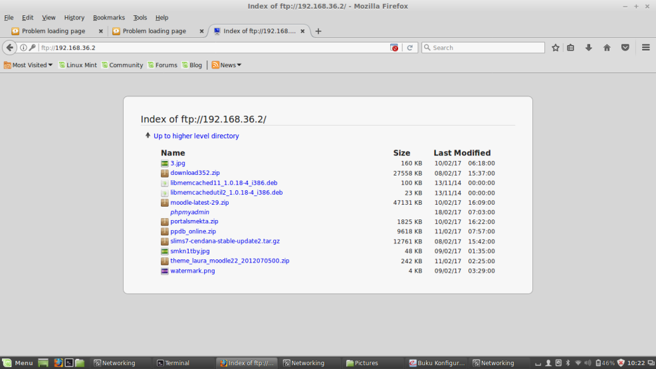Show bookmarks list icon
Screen dimensions: 656x369
(x=571, y=48)
